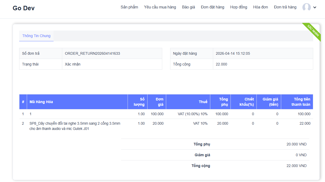Image resolution: width=325 pixels, height=182 pixels.
Task: Click the Tổng tiền thanh toán header
Action: coord(301,102)
